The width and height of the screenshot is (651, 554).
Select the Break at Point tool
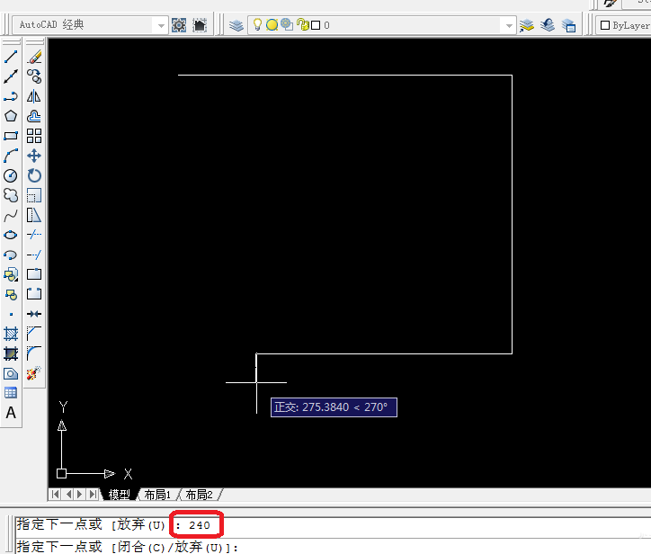pyautogui.click(x=34, y=274)
